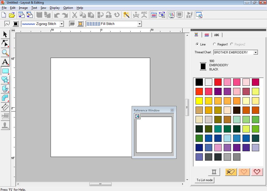
Task: Click zoom-fit icon in Reference Window
Action: [x=137, y=116]
